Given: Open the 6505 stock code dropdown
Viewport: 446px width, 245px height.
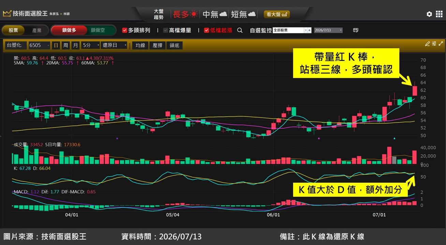Looking at the screenshot, I should pos(39,45).
